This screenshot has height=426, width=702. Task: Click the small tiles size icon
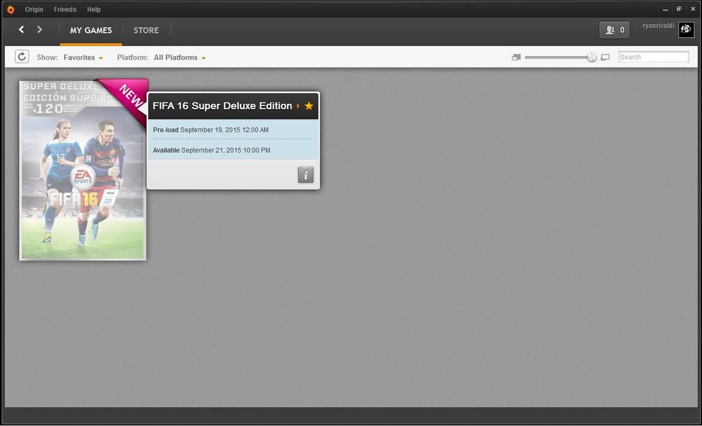[x=516, y=57]
